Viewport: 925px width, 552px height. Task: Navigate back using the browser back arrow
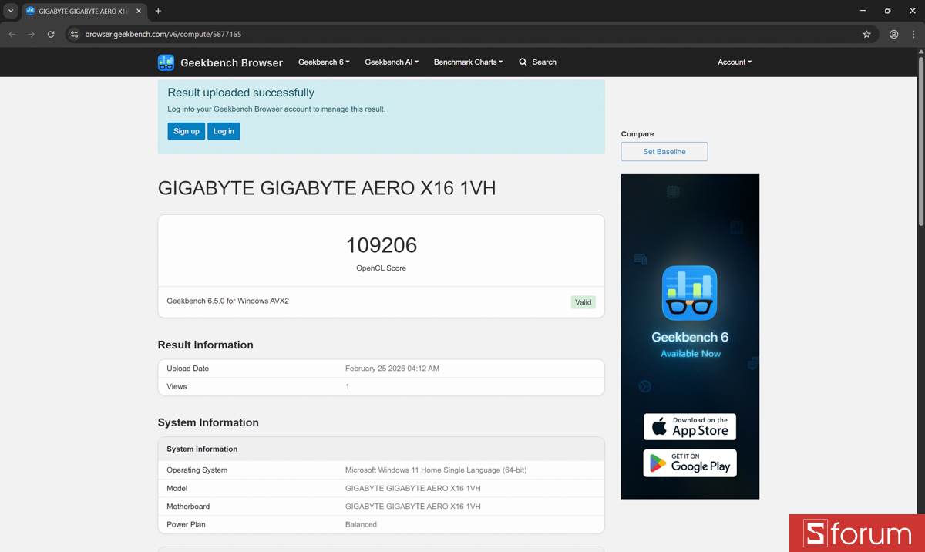[12, 34]
